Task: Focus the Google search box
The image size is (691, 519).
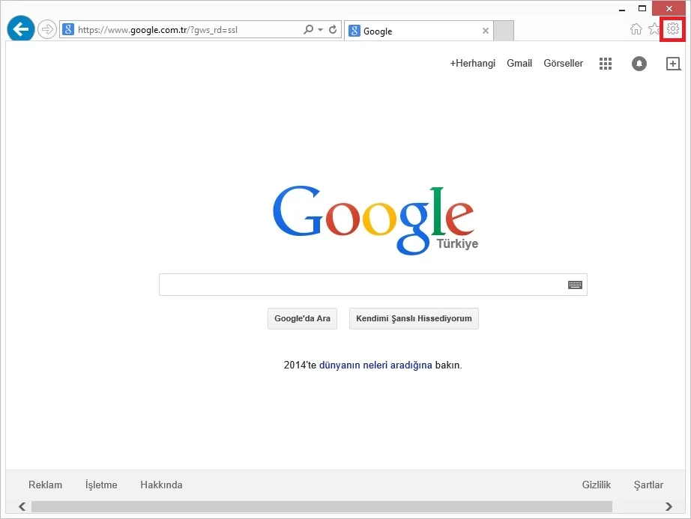Action: tap(372, 285)
